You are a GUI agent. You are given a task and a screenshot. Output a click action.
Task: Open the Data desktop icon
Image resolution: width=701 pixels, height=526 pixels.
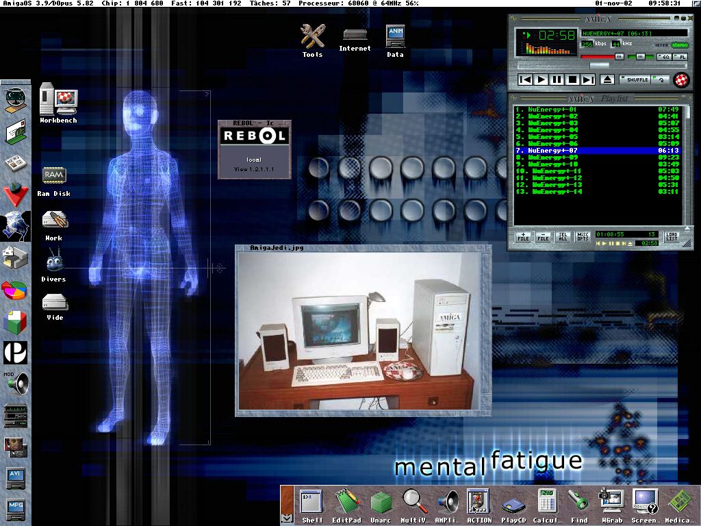click(x=395, y=42)
